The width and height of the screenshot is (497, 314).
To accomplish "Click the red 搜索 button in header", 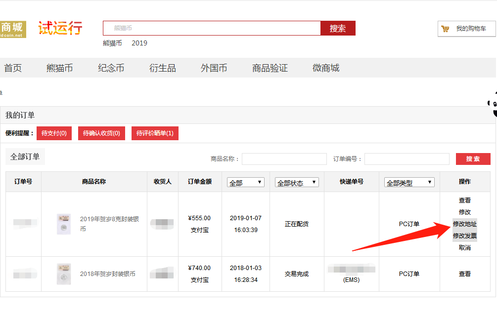I will click(338, 28).
